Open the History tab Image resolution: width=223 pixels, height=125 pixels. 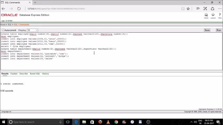(45, 74)
